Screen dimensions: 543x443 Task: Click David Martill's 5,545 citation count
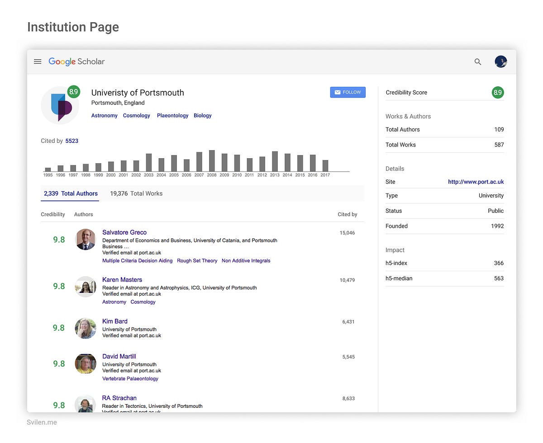point(348,357)
